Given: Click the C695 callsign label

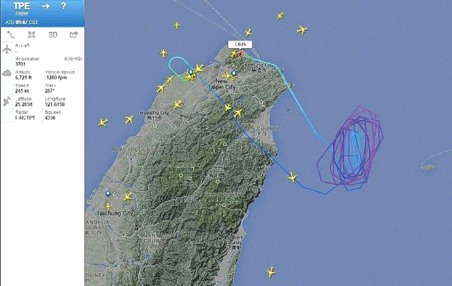Looking at the screenshot, I should pos(240,44).
